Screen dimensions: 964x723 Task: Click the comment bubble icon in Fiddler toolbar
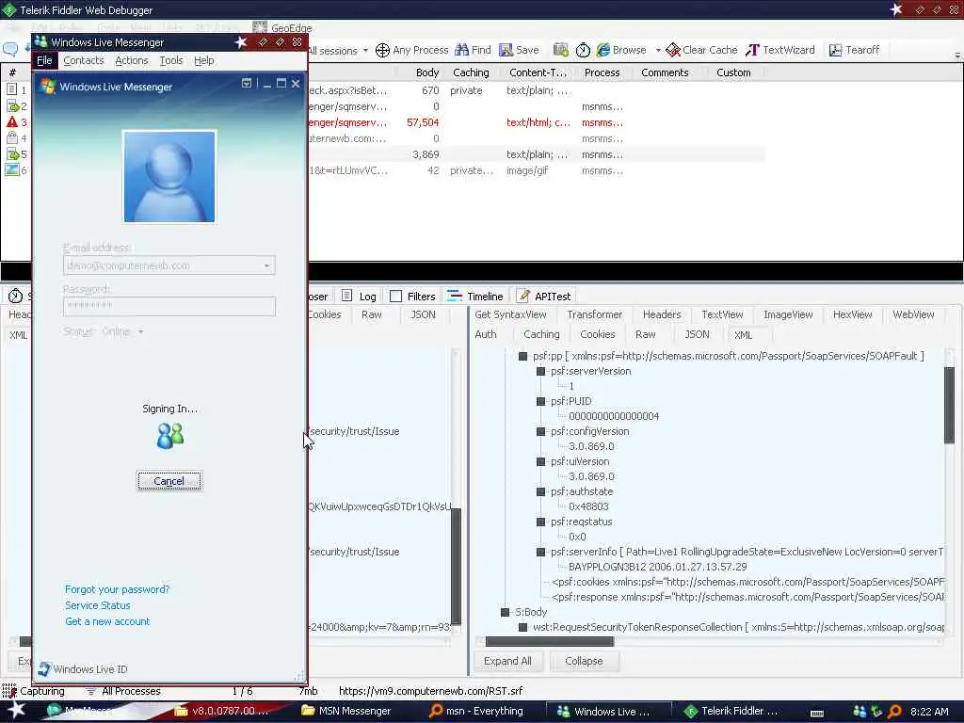[10, 49]
